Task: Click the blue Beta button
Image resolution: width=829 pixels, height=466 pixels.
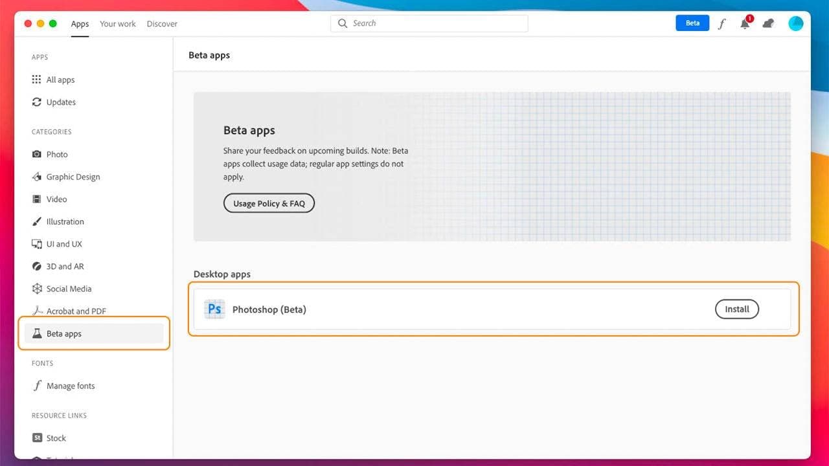Action: point(692,23)
